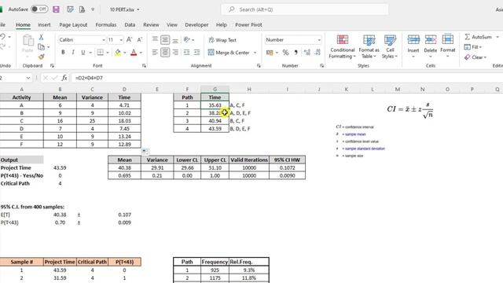
Task: Click the Delete cells button
Action: click(x=430, y=46)
